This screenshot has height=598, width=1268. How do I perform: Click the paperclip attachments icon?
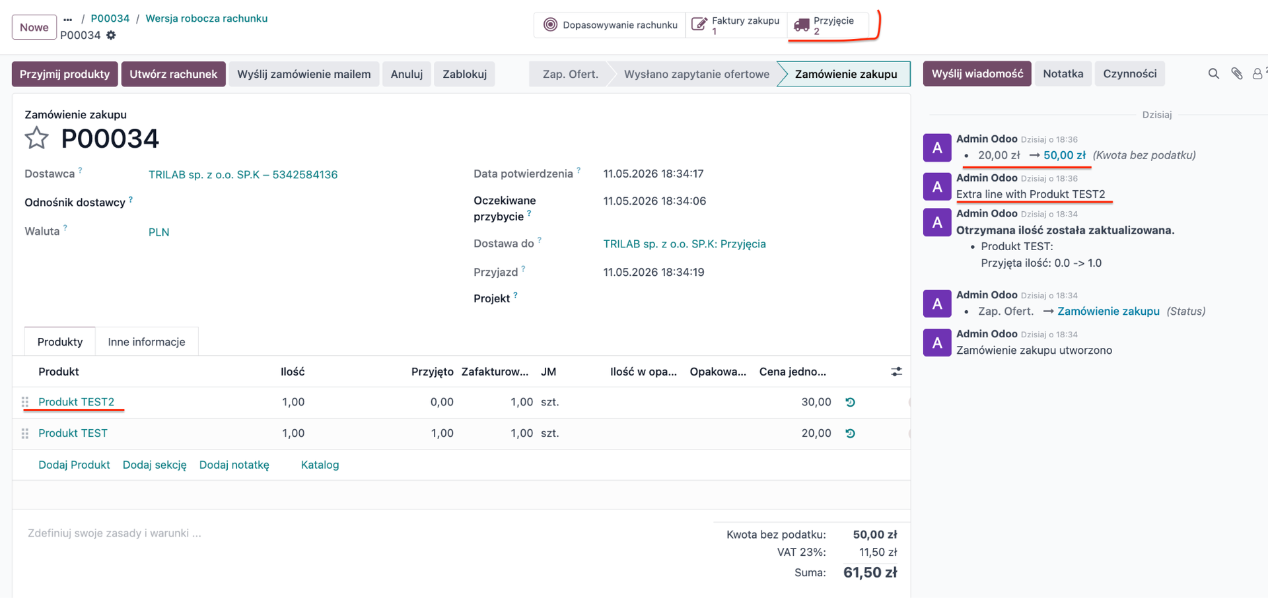click(1237, 74)
